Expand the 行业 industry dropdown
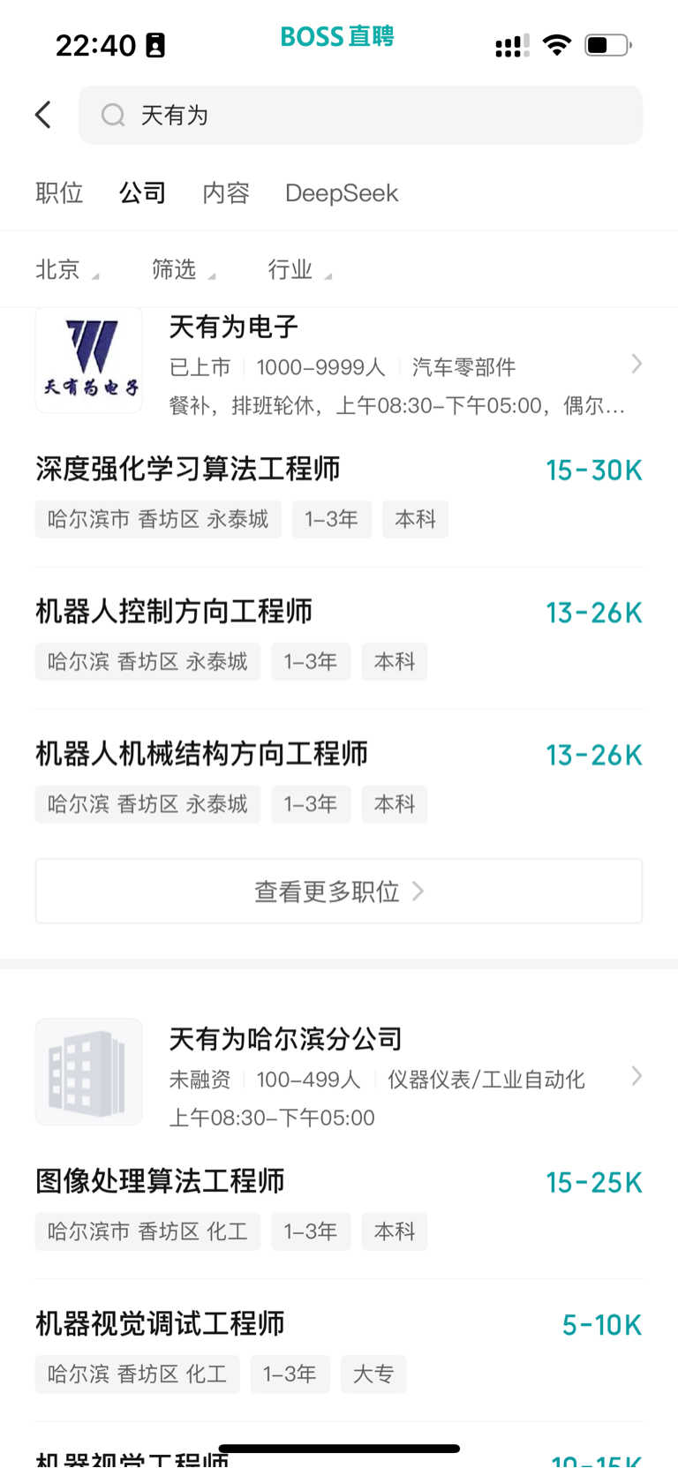The width and height of the screenshot is (678, 1468). [x=300, y=269]
